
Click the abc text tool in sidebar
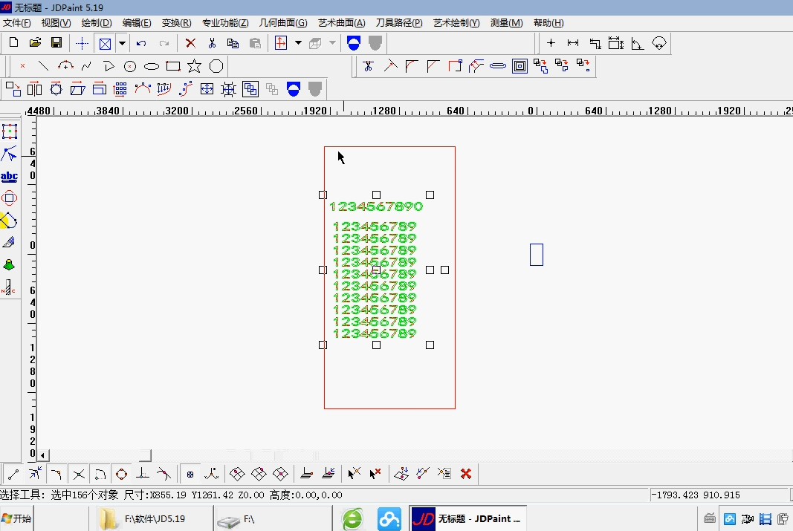coord(9,177)
